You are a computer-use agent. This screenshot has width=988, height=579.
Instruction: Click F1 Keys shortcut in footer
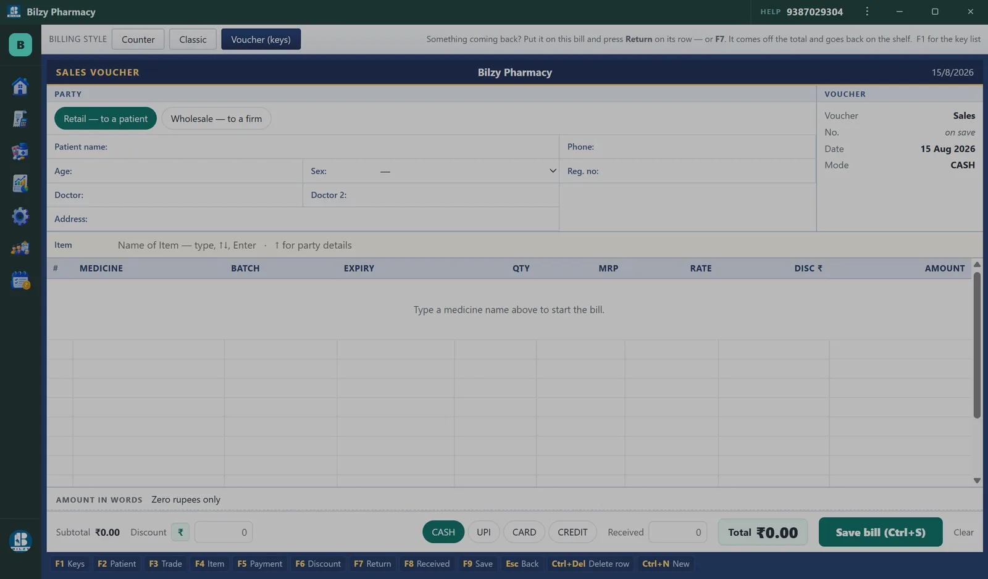[70, 564]
